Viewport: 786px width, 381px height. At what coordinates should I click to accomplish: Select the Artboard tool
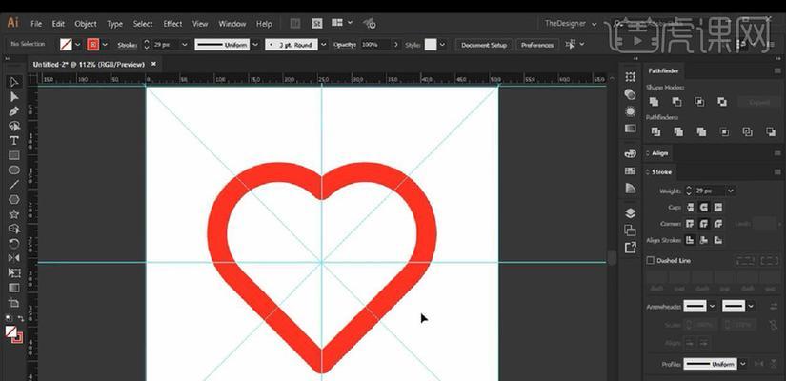[x=14, y=303]
